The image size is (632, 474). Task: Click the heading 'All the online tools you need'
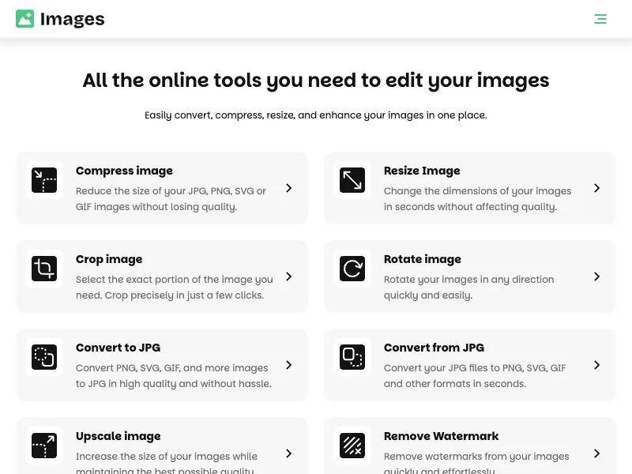click(x=316, y=81)
